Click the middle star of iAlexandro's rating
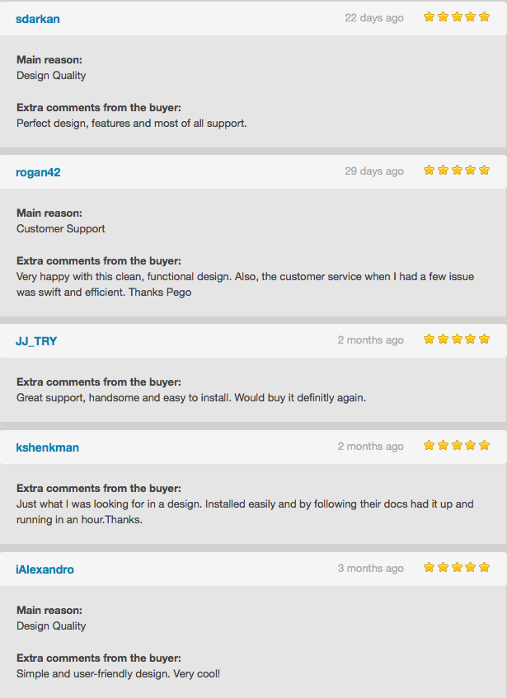Image resolution: width=507 pixels, height=698 pixels. click(x=457, y=567)
